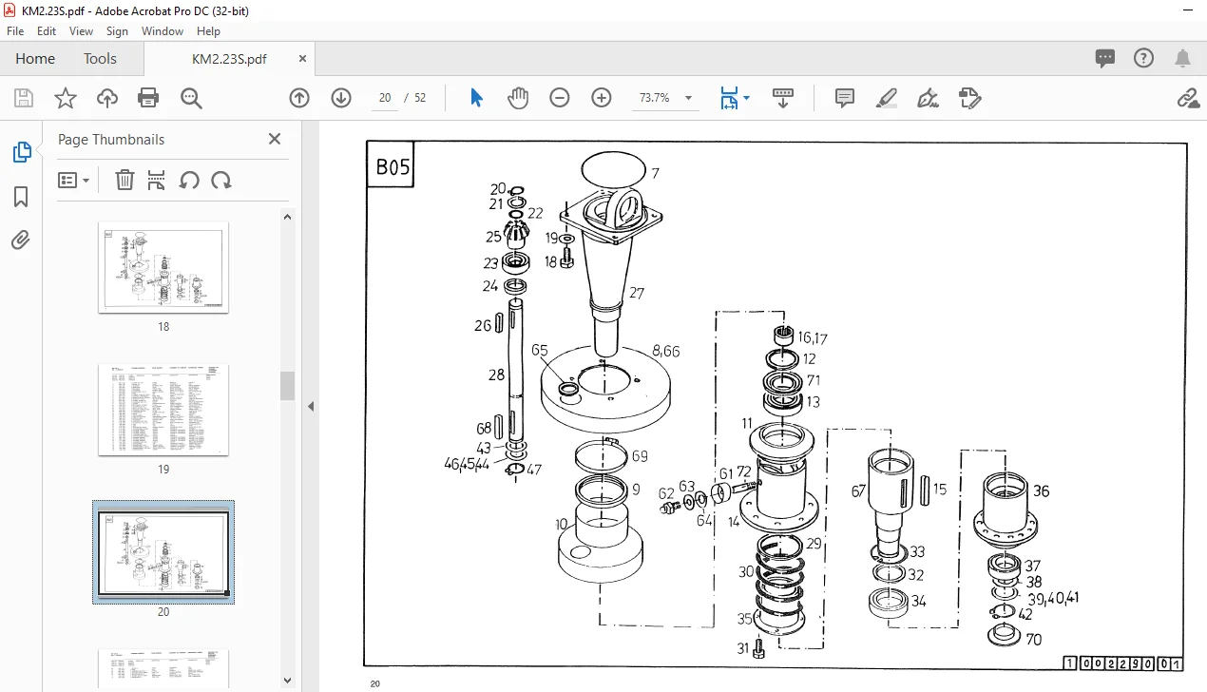Click the page number field showing 20
This screenshot has height=692, width=1207.
point(385,98)
